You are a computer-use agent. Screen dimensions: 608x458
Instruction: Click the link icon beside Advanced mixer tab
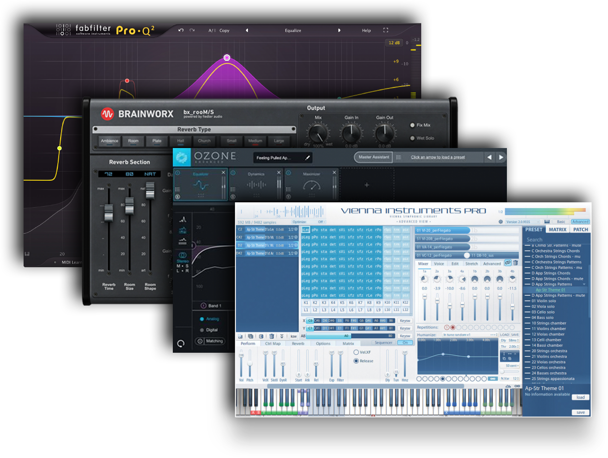508,263
